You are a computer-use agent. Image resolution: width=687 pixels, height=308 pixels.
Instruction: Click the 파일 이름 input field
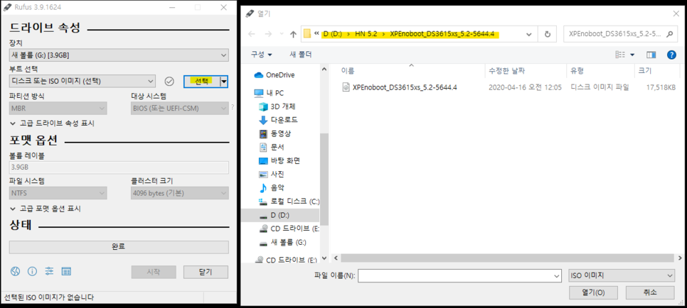(x=459, y=275)
